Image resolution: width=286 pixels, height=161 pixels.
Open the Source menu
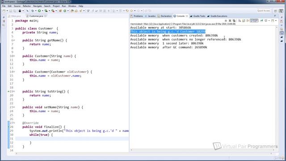(17, 6)
